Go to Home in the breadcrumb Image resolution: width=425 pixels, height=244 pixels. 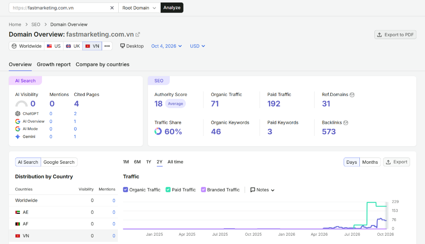(15, 25)
